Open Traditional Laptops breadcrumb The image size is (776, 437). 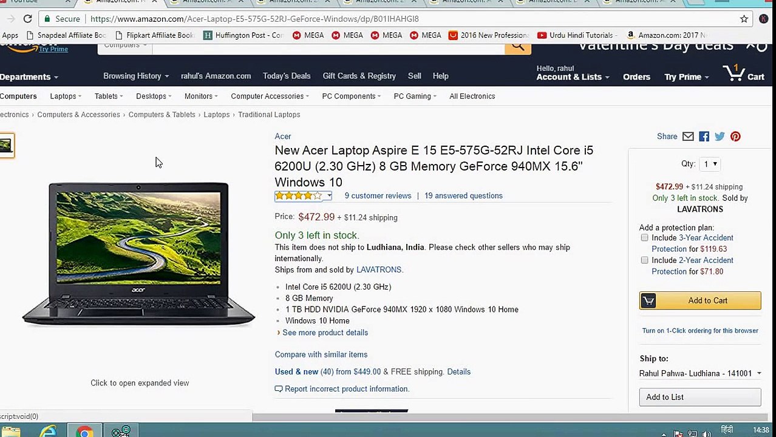(x=269, y=115)
